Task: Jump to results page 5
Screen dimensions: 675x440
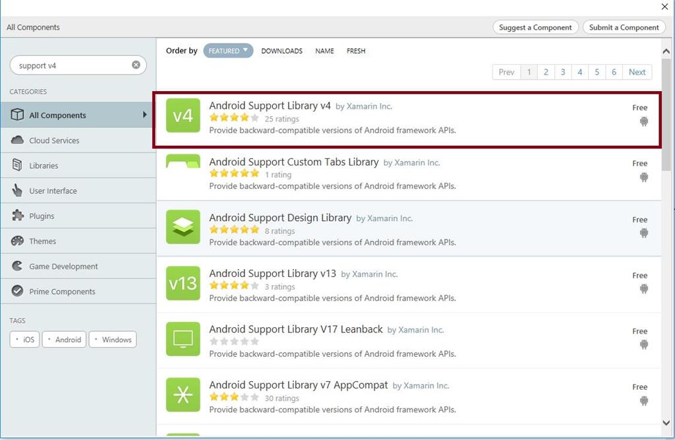Action: [597, 72]
